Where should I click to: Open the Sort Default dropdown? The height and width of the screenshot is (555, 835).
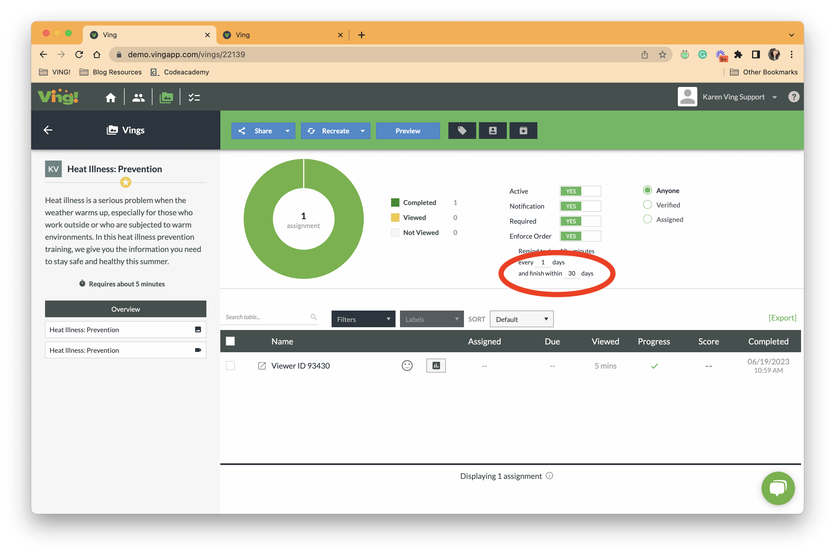tap(520, 318)
